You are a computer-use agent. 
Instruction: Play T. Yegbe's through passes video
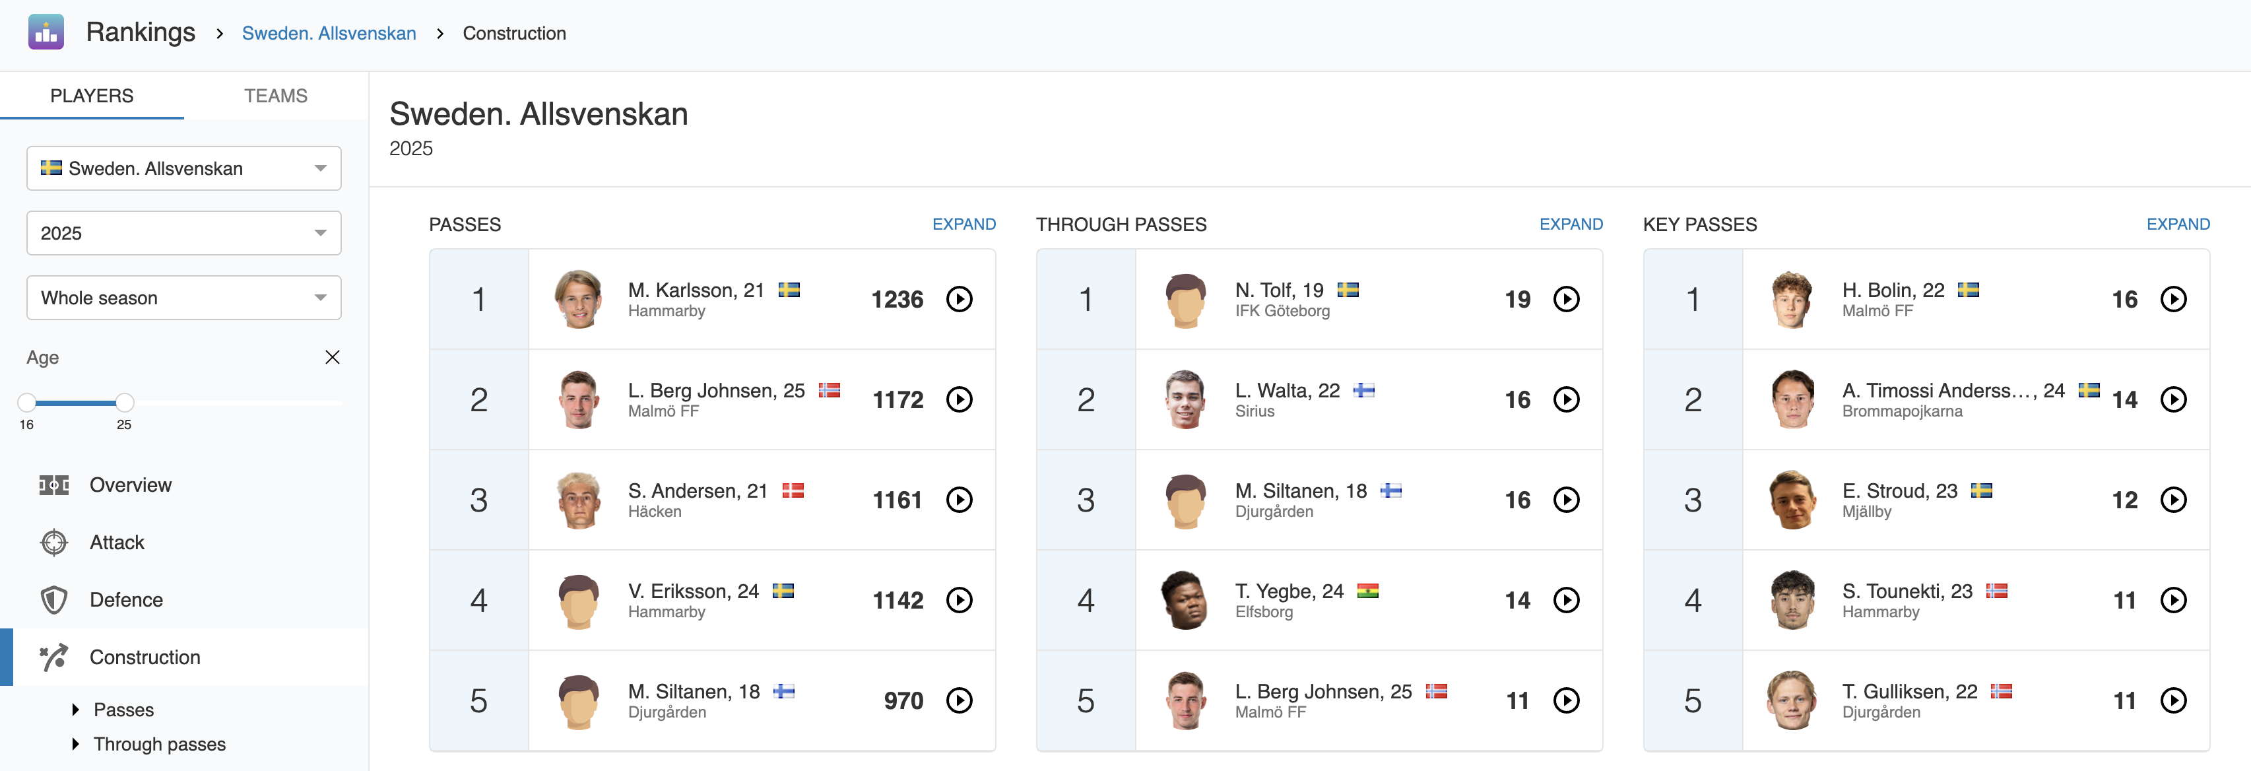click(x=1566, y=599)
